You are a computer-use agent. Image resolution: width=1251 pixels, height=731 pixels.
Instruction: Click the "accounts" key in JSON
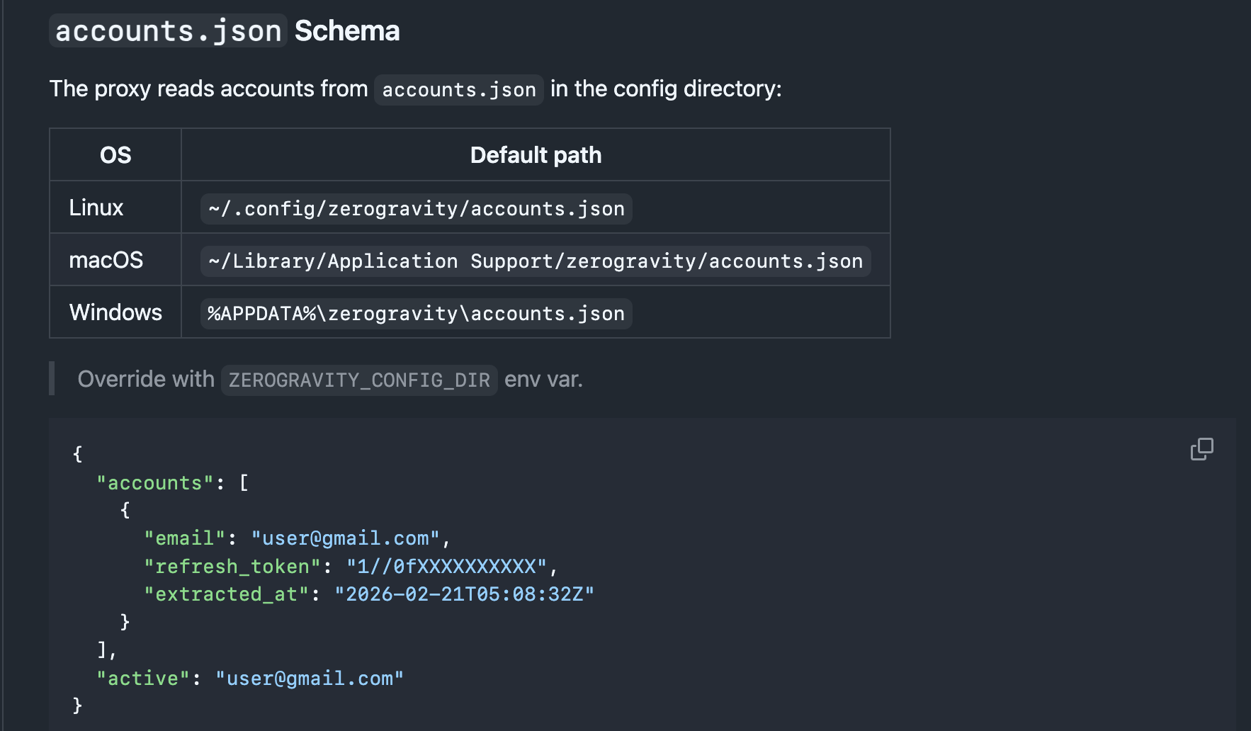click(155, 483)
